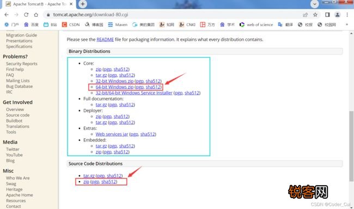
Task: Open sha512 link for 64-bit Windows zip
Action: [153, 87]
